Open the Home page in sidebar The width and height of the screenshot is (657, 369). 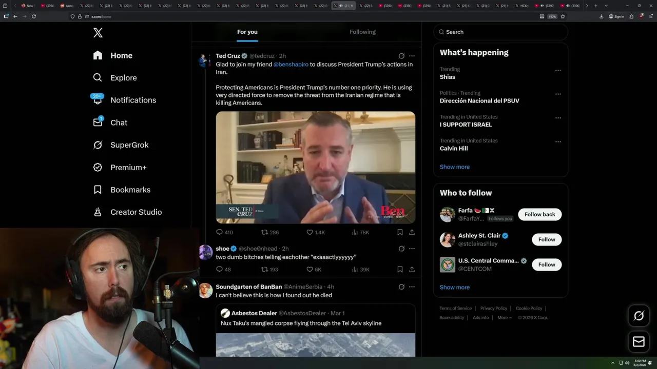pos(113,55)
